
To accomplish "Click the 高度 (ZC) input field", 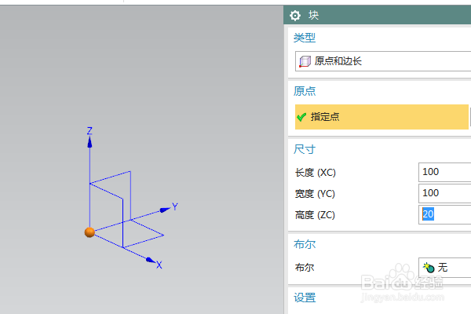I will point(444,214).
